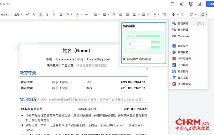Expand line spacing dropdown arrow
214x135 pixels.
(147, 15)
